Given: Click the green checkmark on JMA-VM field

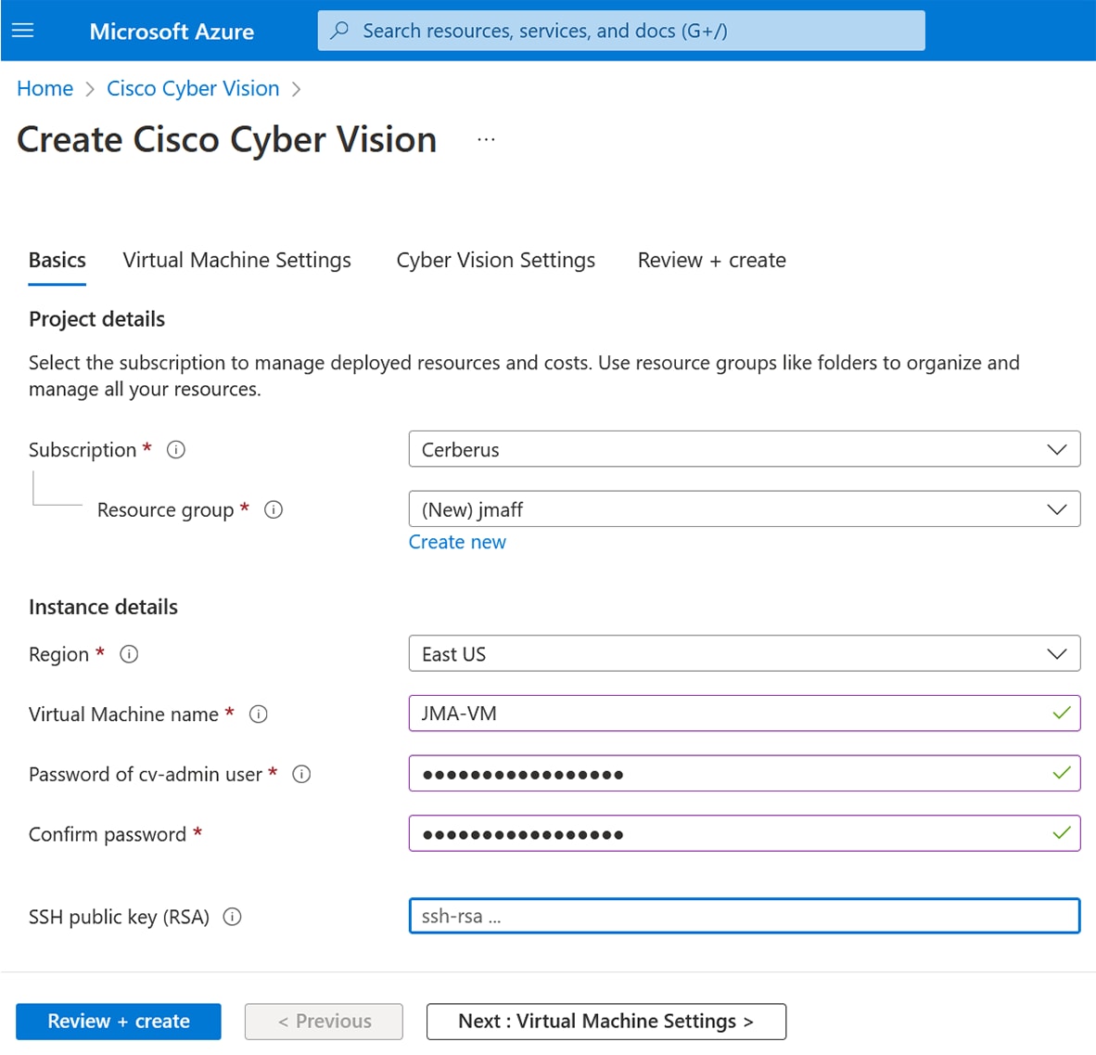Looking at the screenshot, I should (1062, 714).
